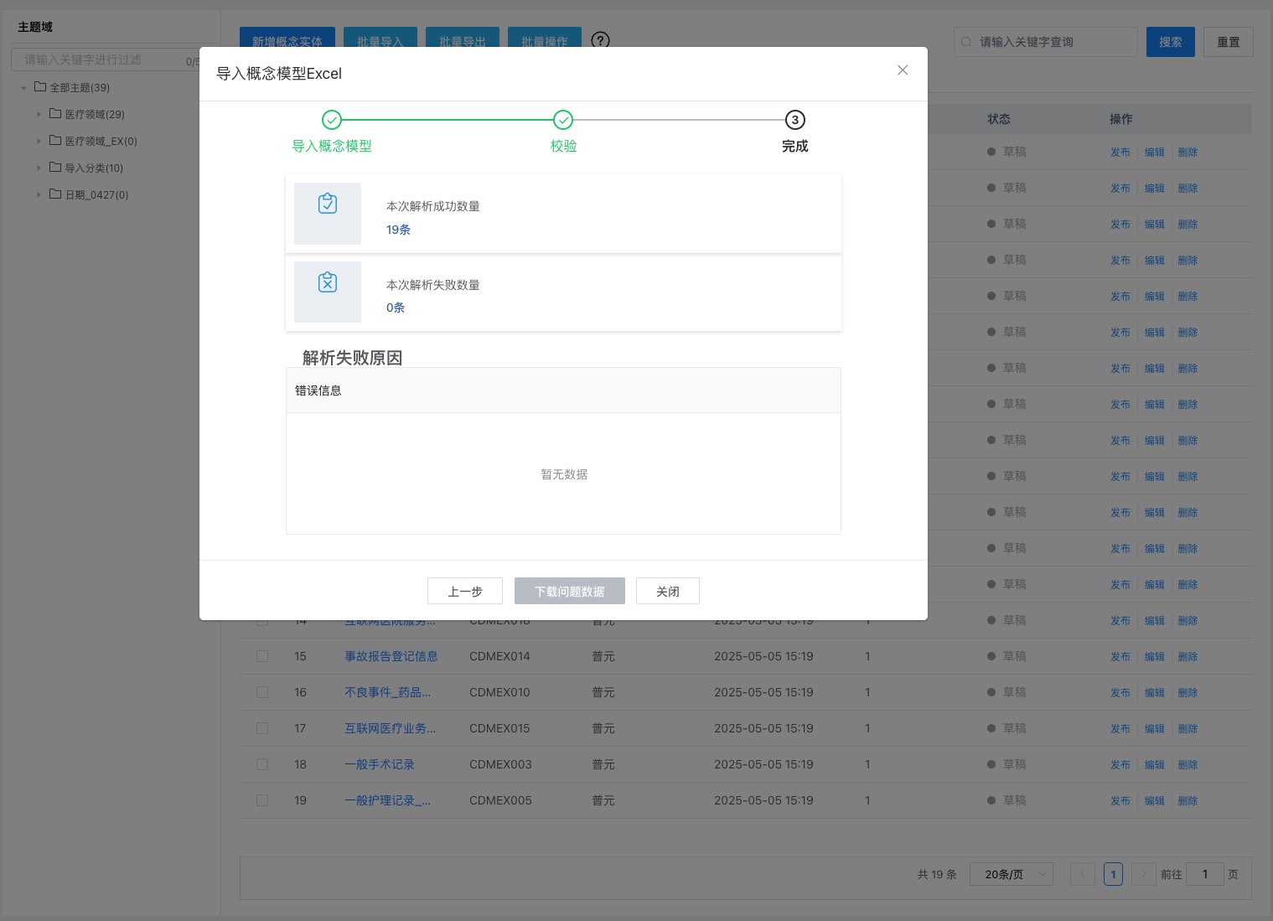Check the checkbox for 一般手术记录 row

click(x=262, y=764)
